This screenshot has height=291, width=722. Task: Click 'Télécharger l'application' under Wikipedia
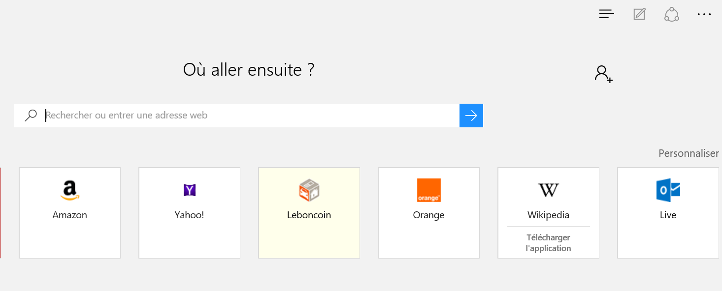pyautogui.click(x=548, y=243)
